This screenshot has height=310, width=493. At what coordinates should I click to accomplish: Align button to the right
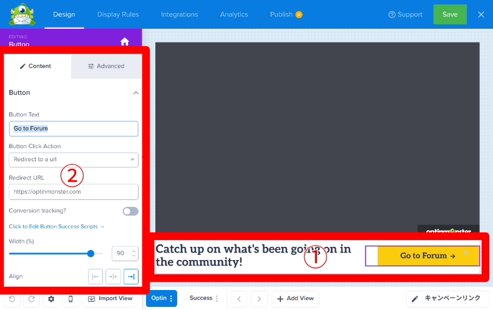tap(131, 276)
